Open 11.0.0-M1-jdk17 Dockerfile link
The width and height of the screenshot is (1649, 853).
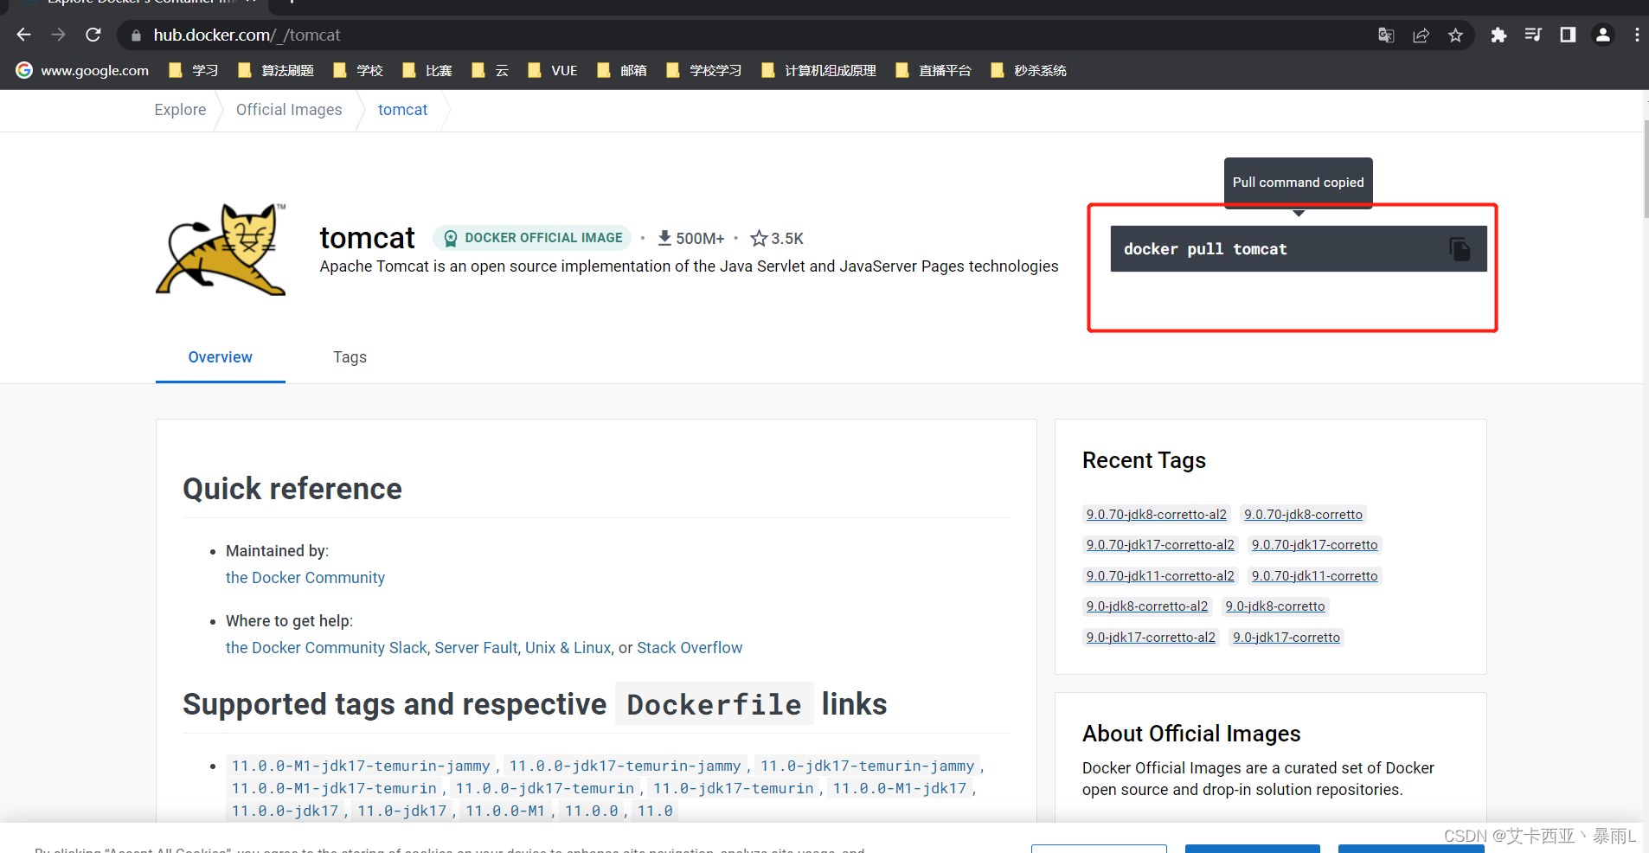pos(900,788)
